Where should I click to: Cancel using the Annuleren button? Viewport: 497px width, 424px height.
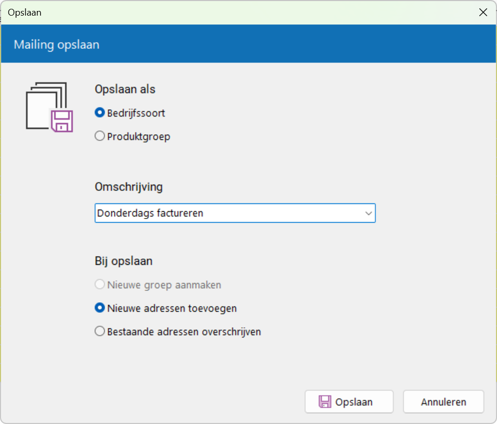pos(443,402)
